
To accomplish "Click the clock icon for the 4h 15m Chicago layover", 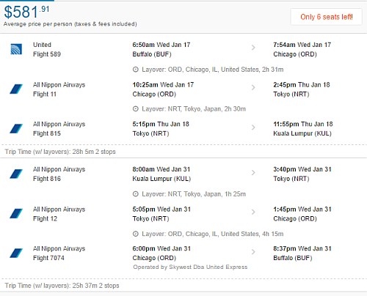I will pos(136,234).
